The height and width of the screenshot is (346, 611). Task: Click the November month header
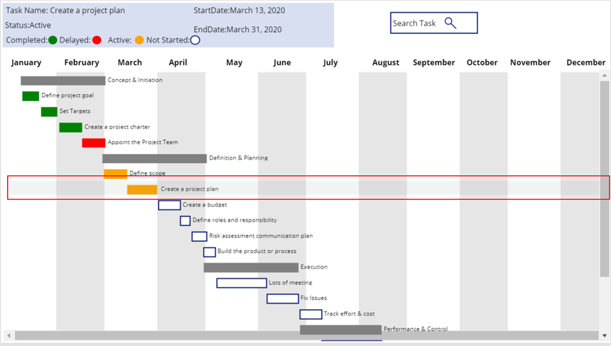pyautogui.click(x=530, y=63)
